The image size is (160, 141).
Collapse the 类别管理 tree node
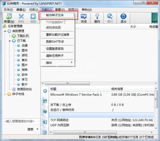point(5,31)
